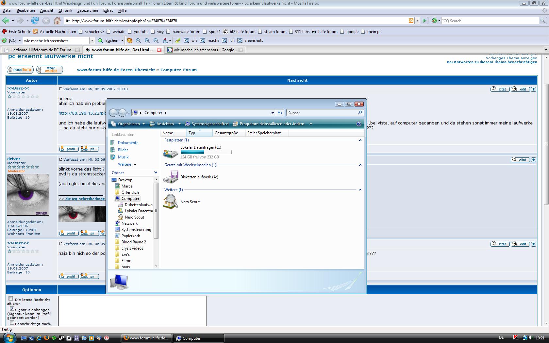Collapse the Festplatten group
549x343 pixels.
point(360,140)
